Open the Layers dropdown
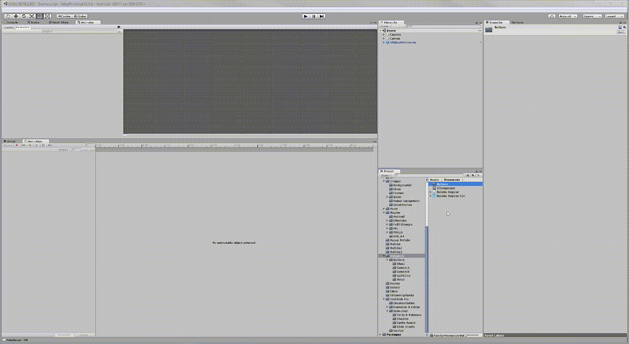This screenshot has height=344, width=629. tap(592, 16)
